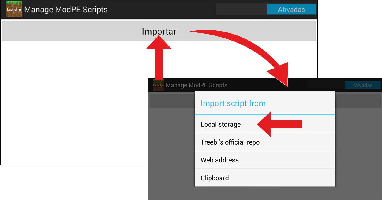Screen dimensions: 382x200
Task: Select Local storage as import source
Action: coord(221,124)
